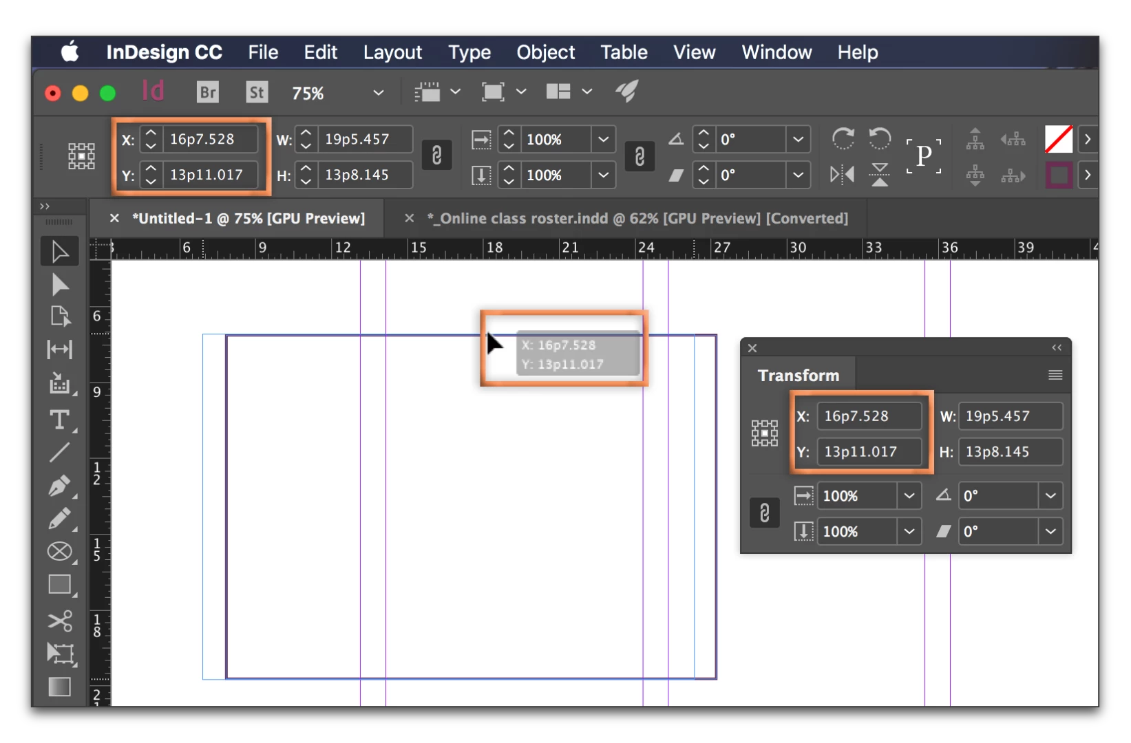Click rotation stepper in control bar
This screenshot has width=1131, height=743.
pos(703,140)
